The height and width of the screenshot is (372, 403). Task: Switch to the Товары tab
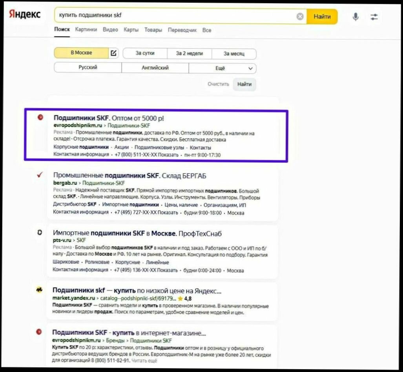coord(153,30)
